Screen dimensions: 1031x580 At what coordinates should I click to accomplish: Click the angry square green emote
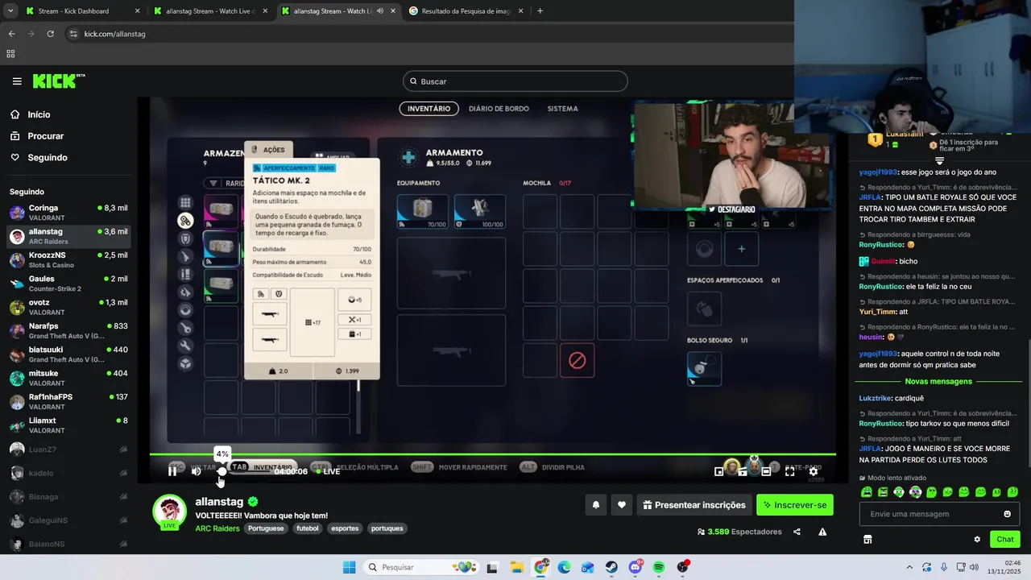pos(883,492)
